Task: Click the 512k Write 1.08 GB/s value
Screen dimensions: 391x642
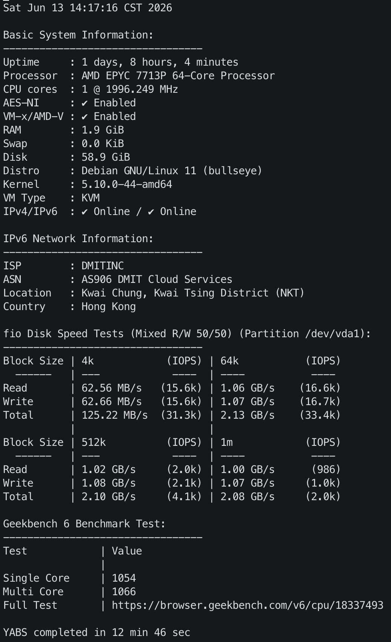Action: pos(109,483)
